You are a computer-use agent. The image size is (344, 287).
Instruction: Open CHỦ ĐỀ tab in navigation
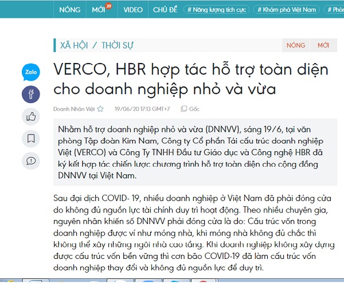click(165, 10)
